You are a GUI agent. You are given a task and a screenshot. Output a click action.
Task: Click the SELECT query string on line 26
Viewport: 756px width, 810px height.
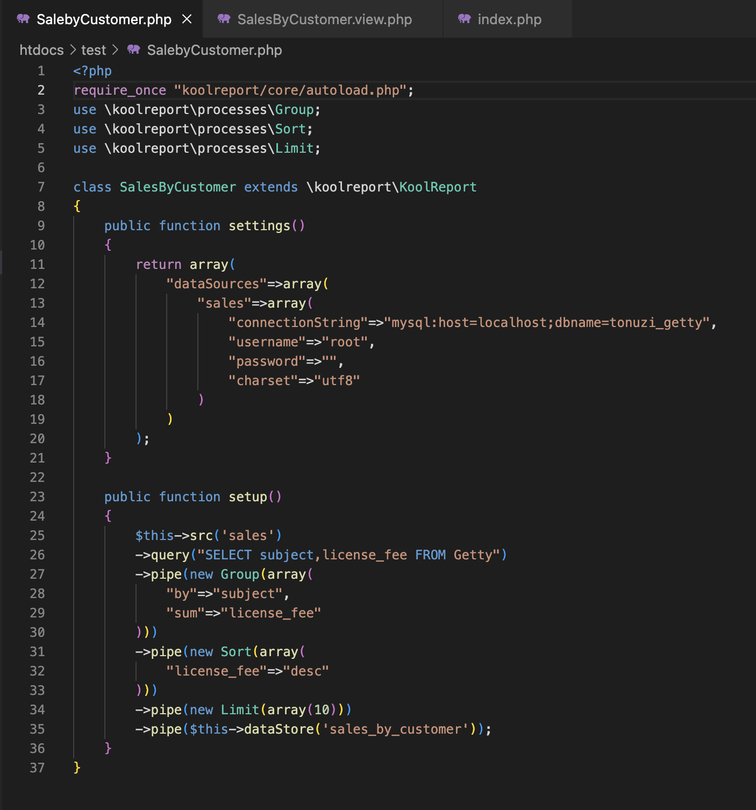click(x=348, y=555)
